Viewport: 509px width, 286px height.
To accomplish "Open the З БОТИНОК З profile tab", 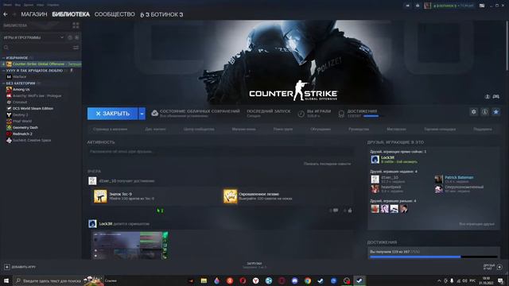I will 161,14.
